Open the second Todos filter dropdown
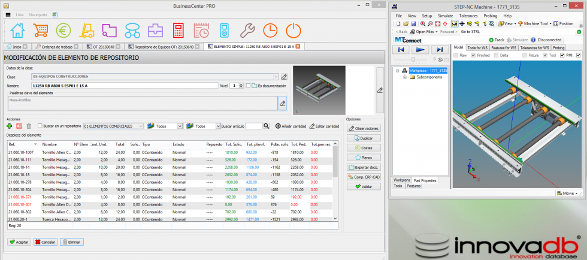Screen dimensions: 587x260 point(218,126)
